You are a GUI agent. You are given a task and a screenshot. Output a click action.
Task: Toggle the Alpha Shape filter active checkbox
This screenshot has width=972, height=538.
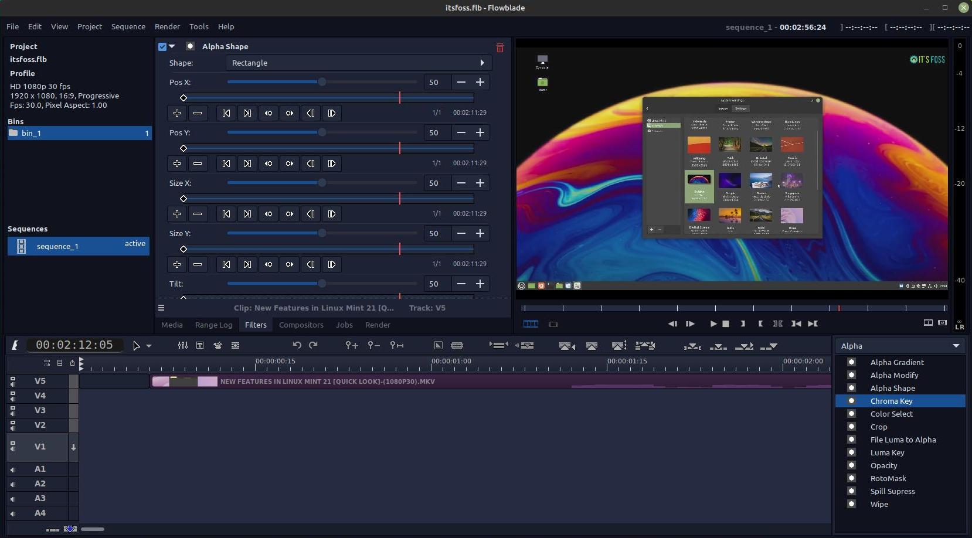click(x=162, y=47)
